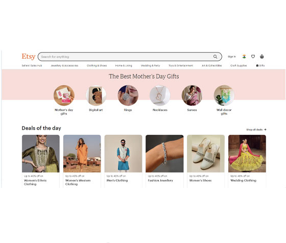
Task: Click the search magnifier icon
Action: pos(215,57)
